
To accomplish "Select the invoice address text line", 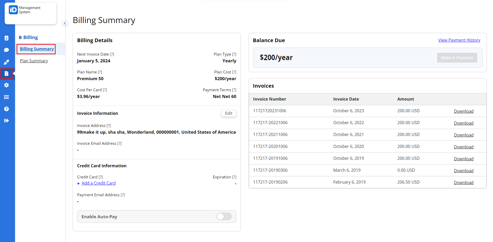I will 156,132.
